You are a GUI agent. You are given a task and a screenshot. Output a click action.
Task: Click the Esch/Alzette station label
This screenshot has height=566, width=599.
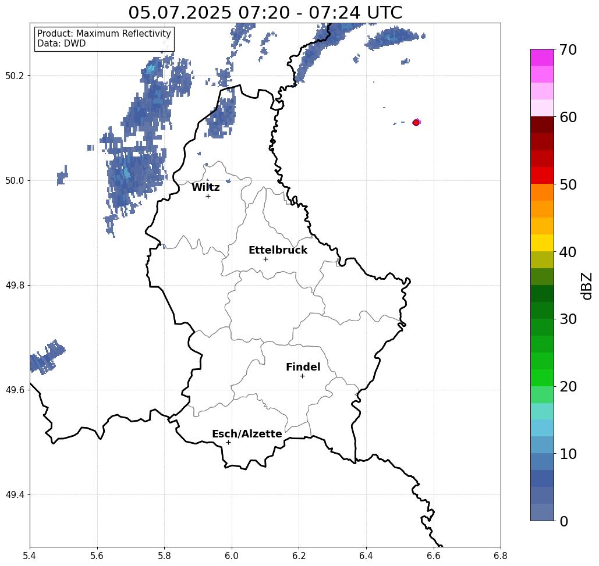point(247,434)
